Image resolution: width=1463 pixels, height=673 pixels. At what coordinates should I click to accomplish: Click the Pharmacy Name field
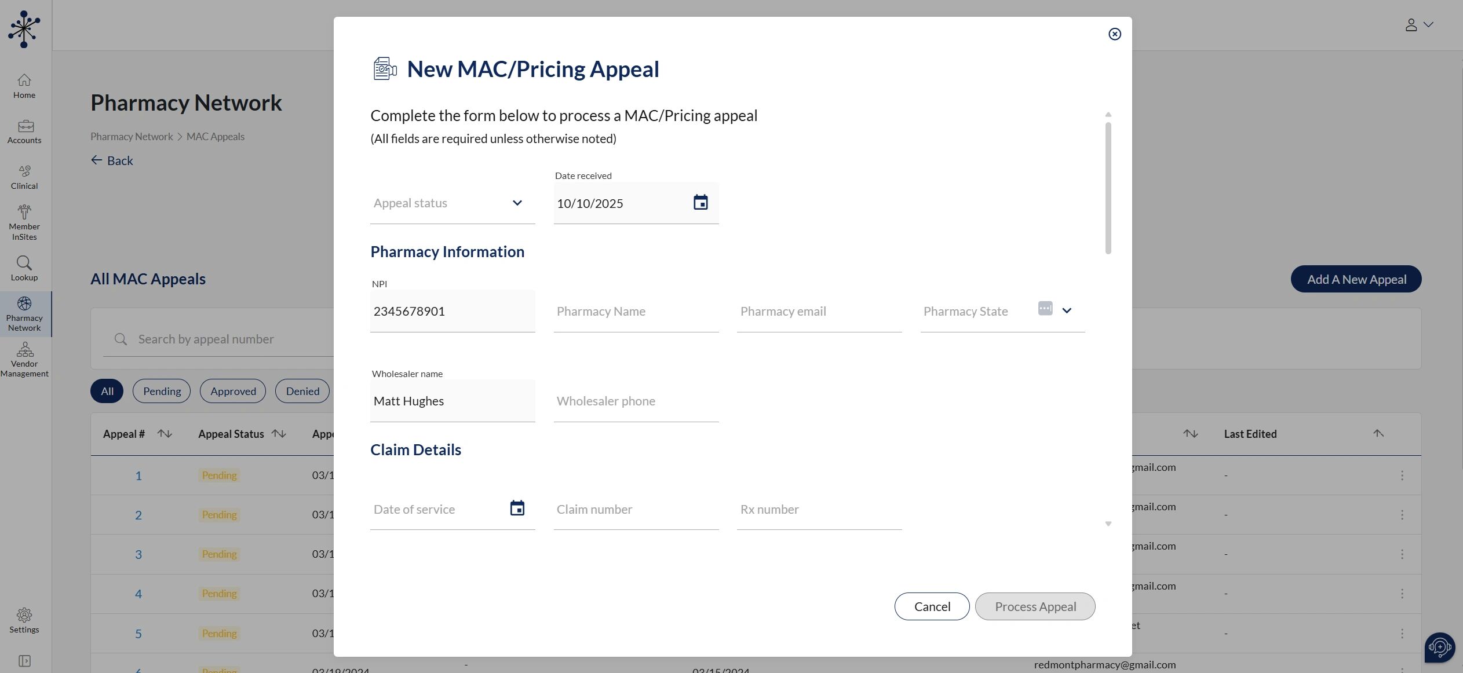pos(636,312)
